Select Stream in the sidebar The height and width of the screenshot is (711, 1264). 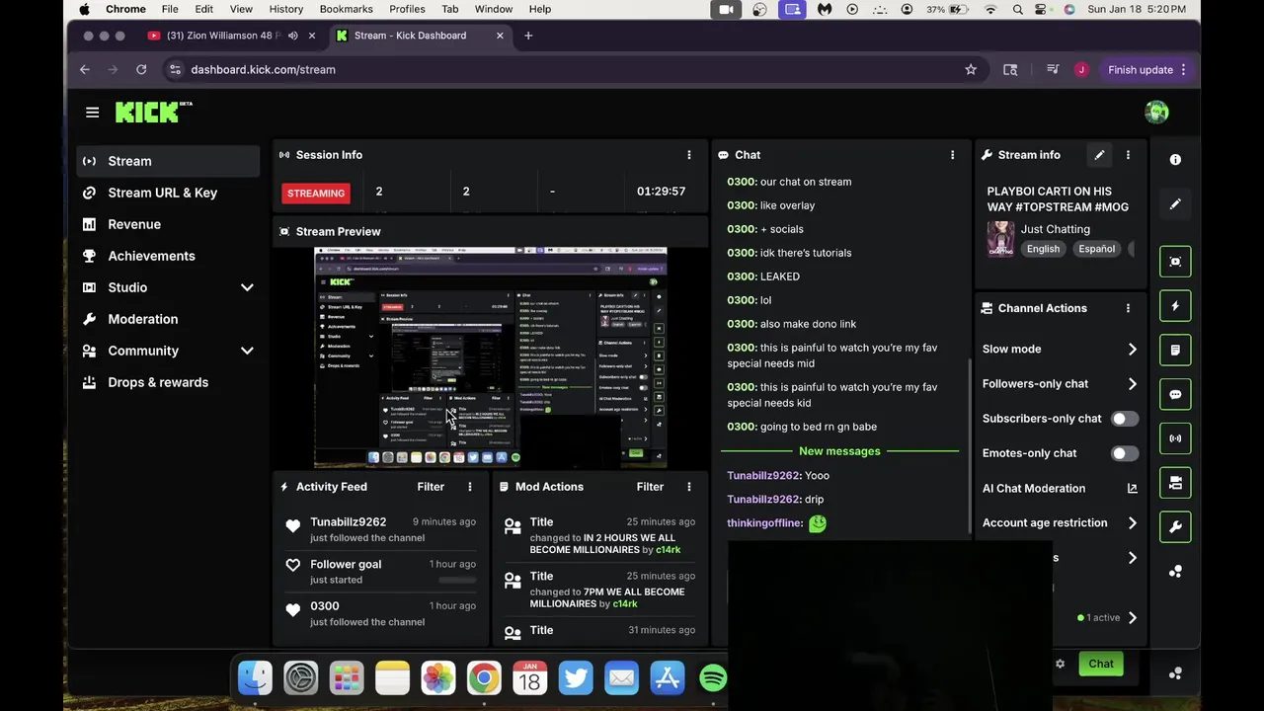click(x=168, y=161)
